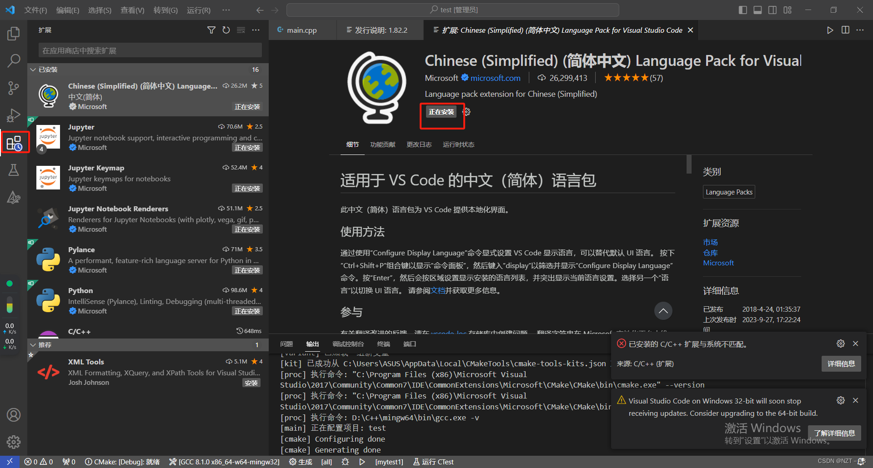
Task: Open the Run and Debug view
Action: point(14,115)
